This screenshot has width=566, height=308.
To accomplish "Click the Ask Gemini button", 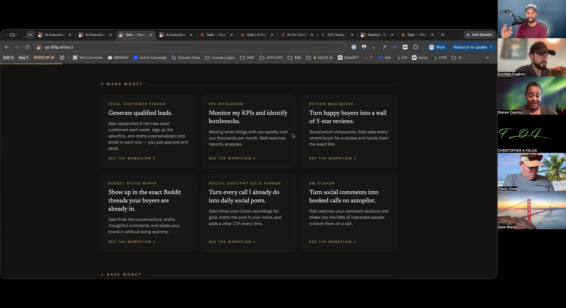I will click(x=479, y=35).
